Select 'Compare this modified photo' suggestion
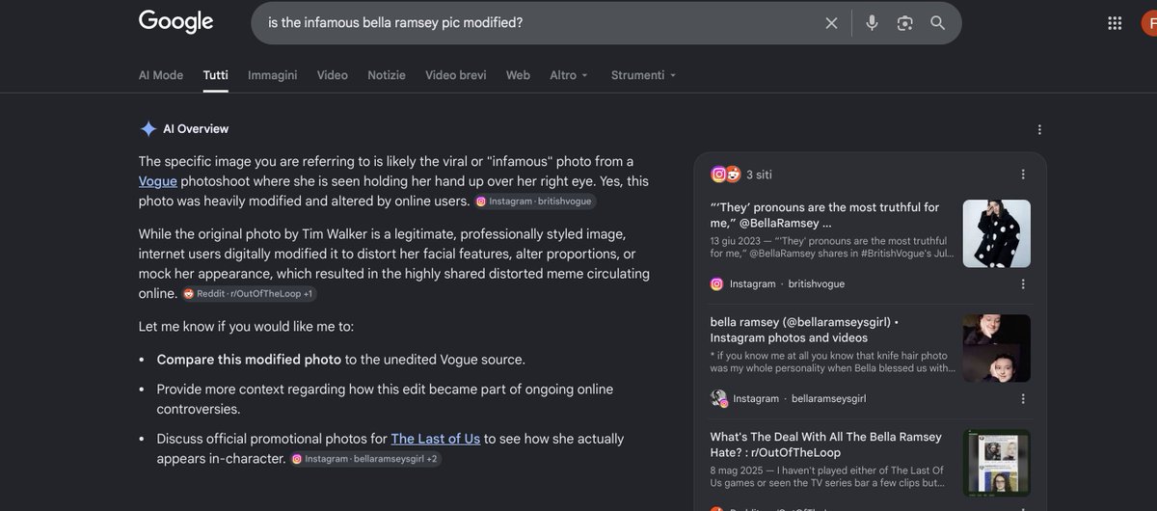Image resolution: width=1157 pixels, height=511 pixels. pyautogui.click(x=249, y=360)
